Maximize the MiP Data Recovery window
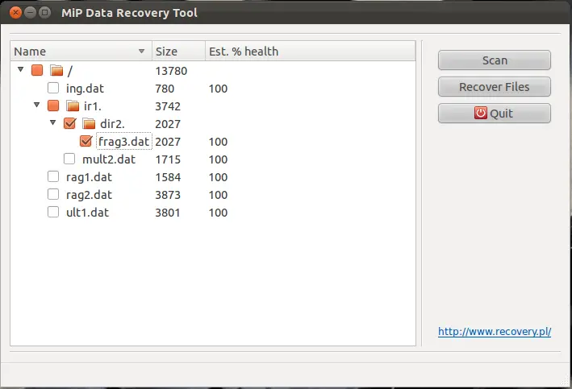 (45, 13)
